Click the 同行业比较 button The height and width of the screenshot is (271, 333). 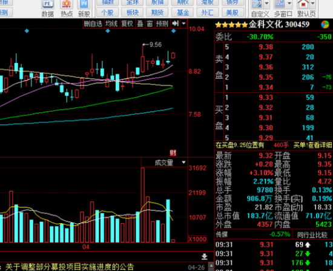pos(312,235)
